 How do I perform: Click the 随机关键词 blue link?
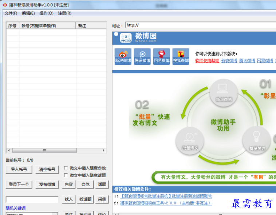(16, 208)
